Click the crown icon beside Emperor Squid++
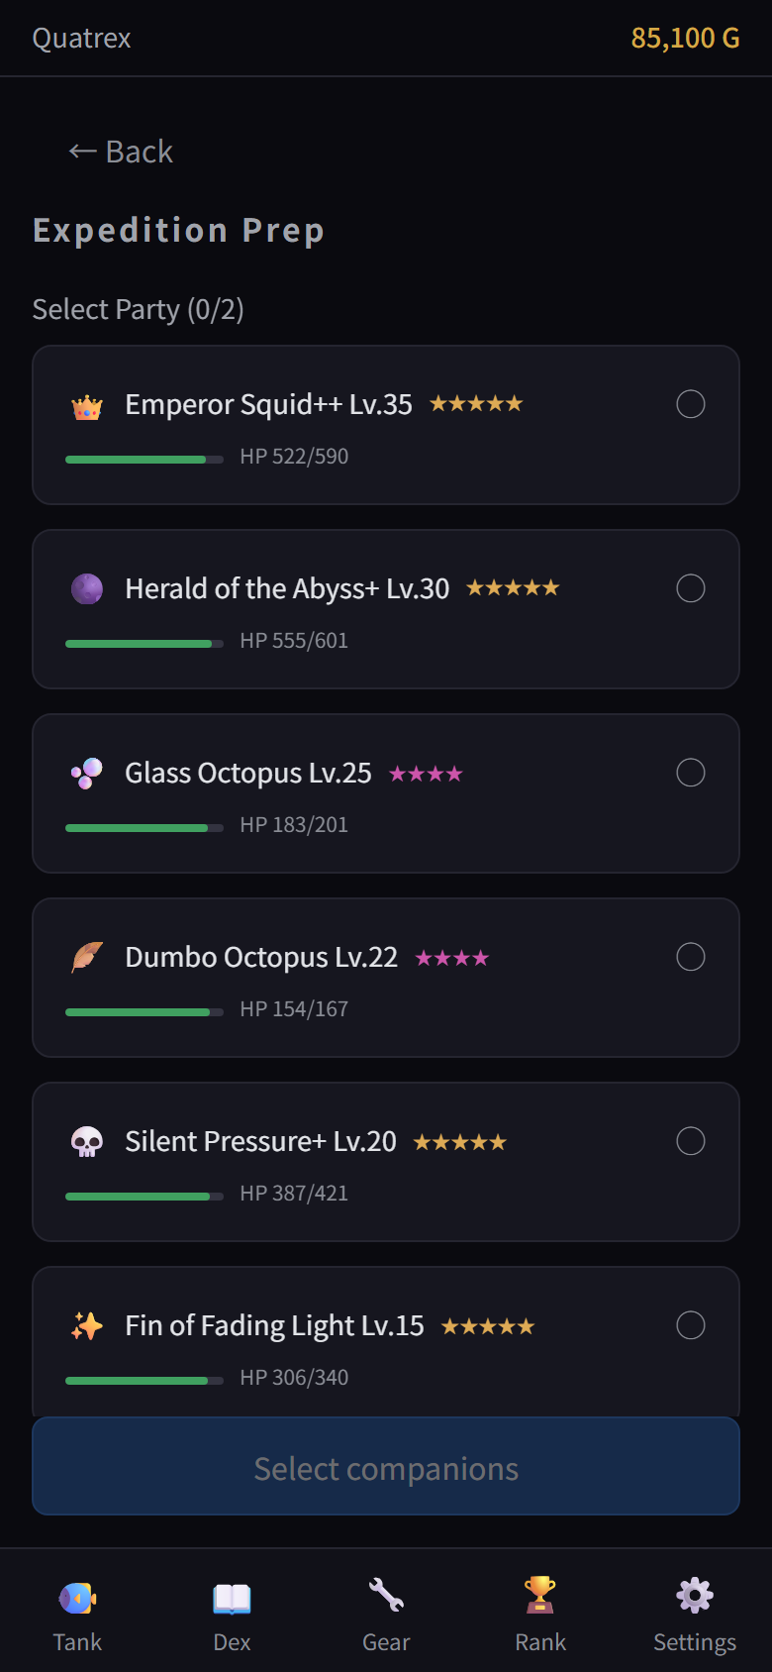This screenshot has width=772, height=1672. coord(87,407)
